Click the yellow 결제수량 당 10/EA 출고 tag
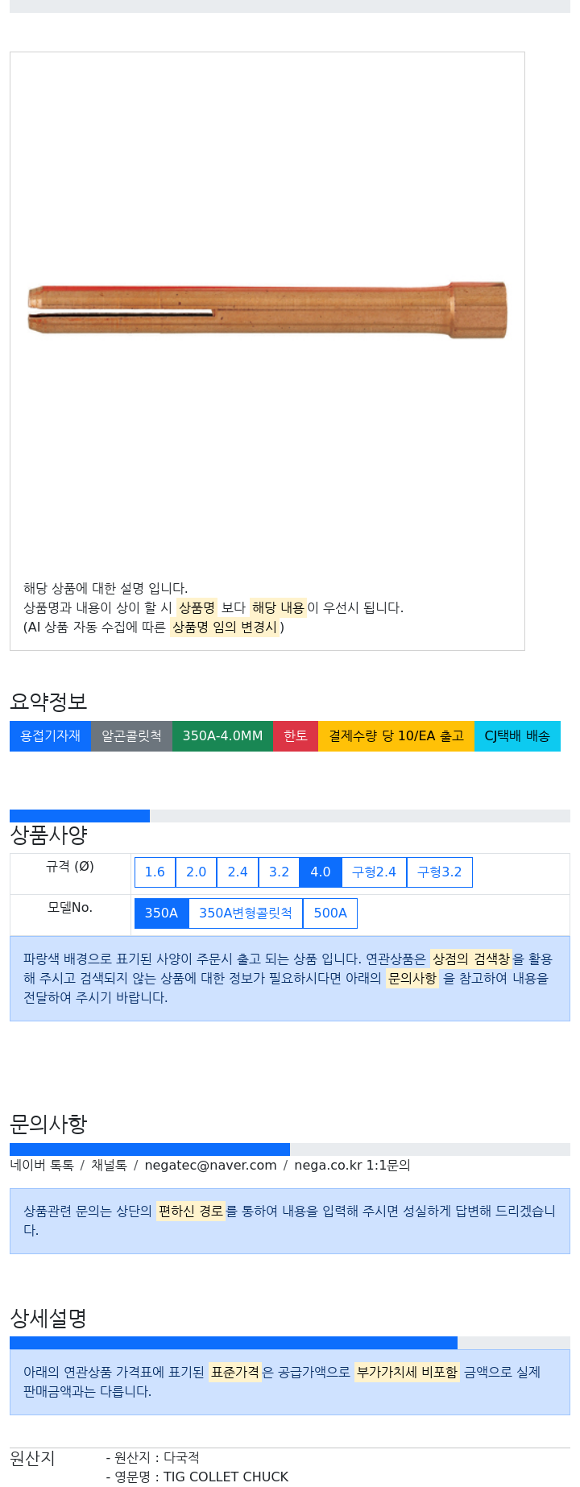This screenshot has width=580, height=1487. click(396, 735)
